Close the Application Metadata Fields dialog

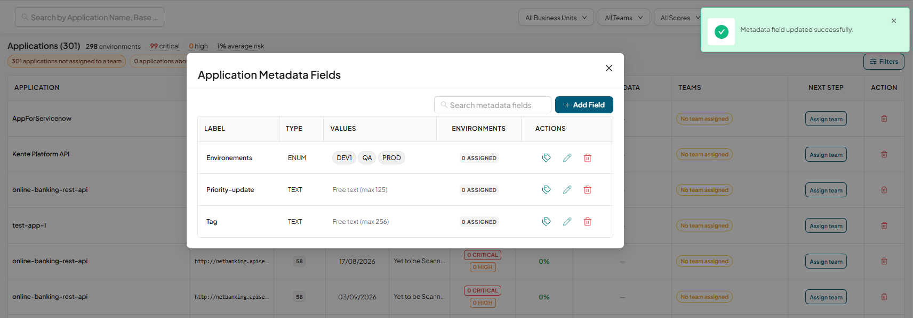[609, 68]
